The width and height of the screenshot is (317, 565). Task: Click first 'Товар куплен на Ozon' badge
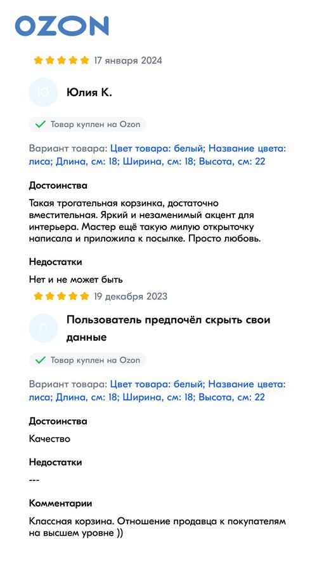[x=87, y=125]
